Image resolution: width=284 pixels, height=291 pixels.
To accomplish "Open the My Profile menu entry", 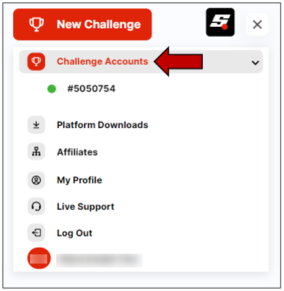I will pos(79,180).
